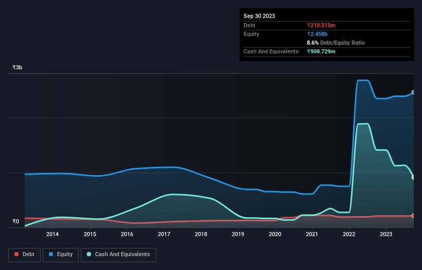Click the 2022 x-axis label
Viewport: 422px width, 270px height.
tap(349, 234)
